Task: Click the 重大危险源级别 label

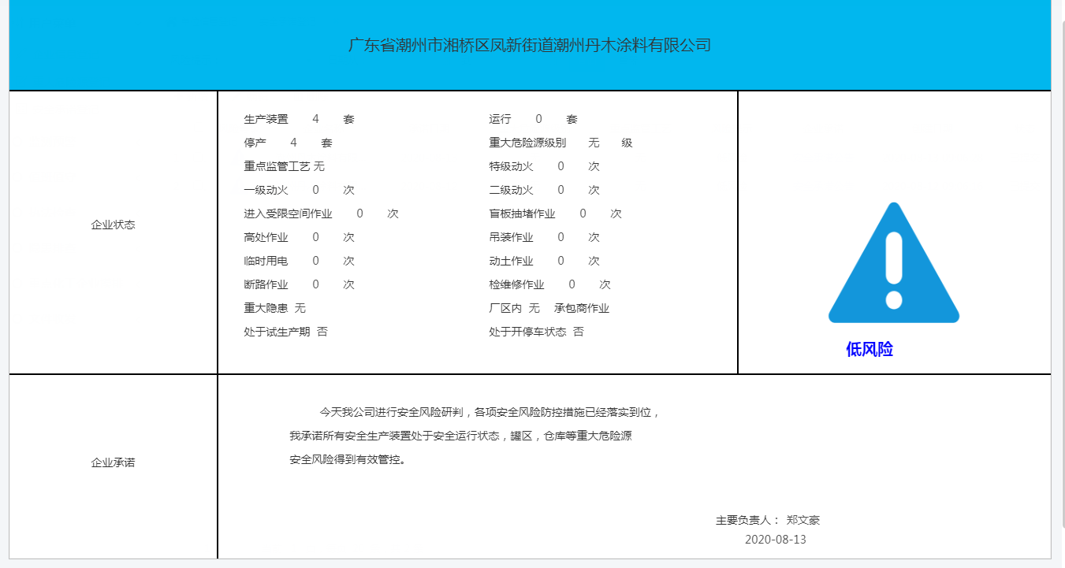Action: [x=527, y=143]
